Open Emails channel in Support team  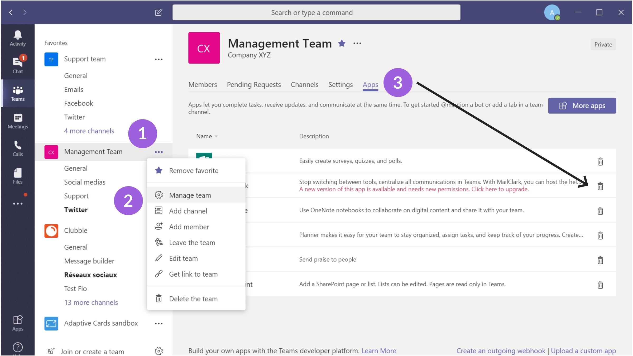[x=74, y=89]
